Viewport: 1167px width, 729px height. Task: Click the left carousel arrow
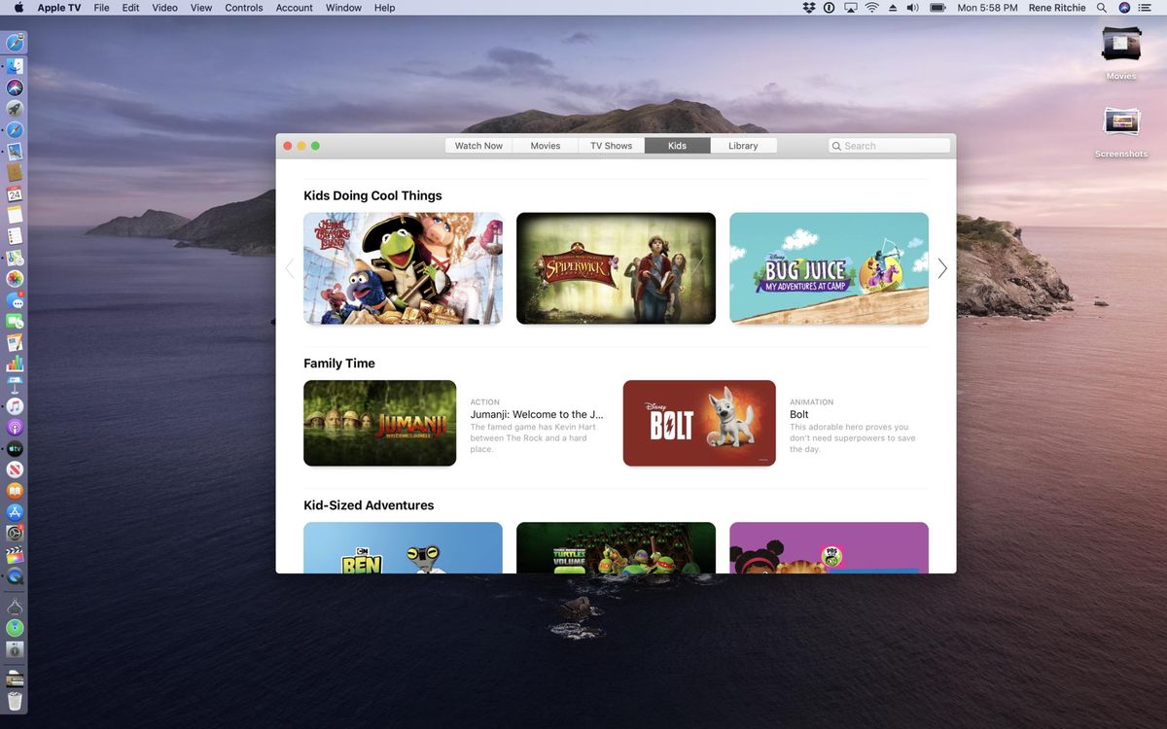290,268
